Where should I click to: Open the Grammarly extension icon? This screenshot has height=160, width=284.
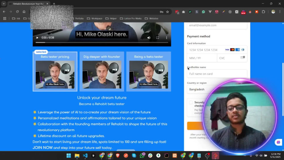pyautogui.click(x=203, y=12)
